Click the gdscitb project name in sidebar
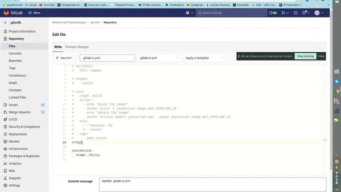 pos(15,22)
